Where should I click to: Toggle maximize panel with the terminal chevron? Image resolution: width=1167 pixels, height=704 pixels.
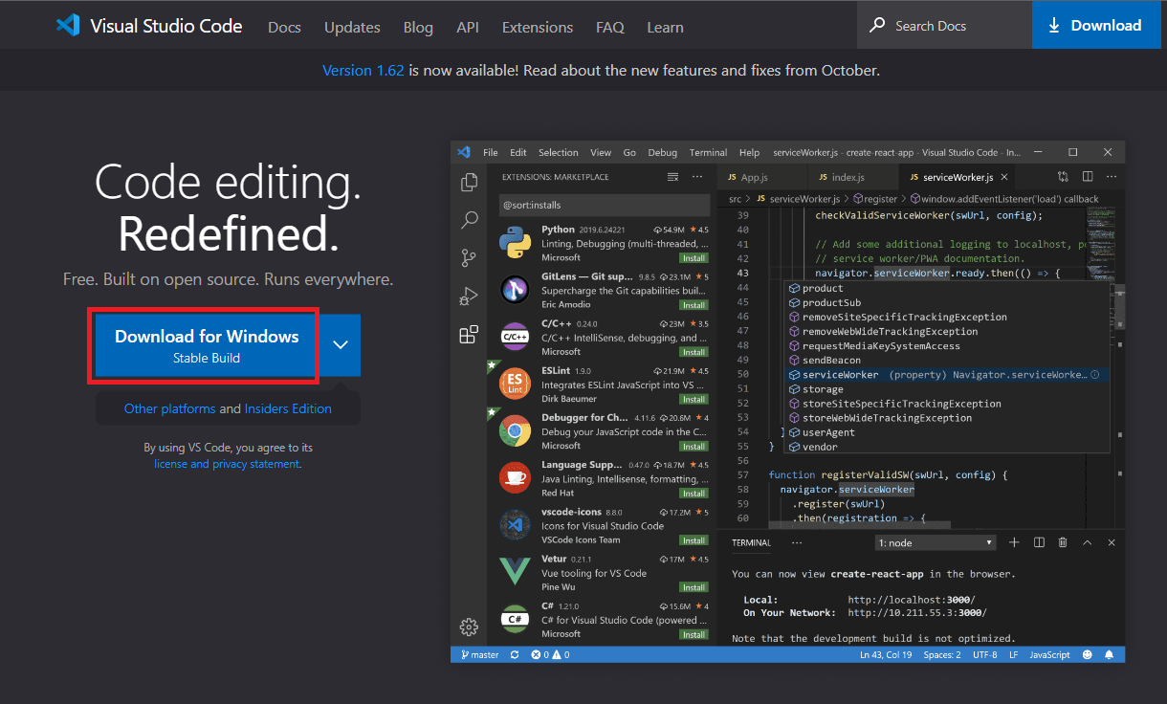pos(1087,541)
